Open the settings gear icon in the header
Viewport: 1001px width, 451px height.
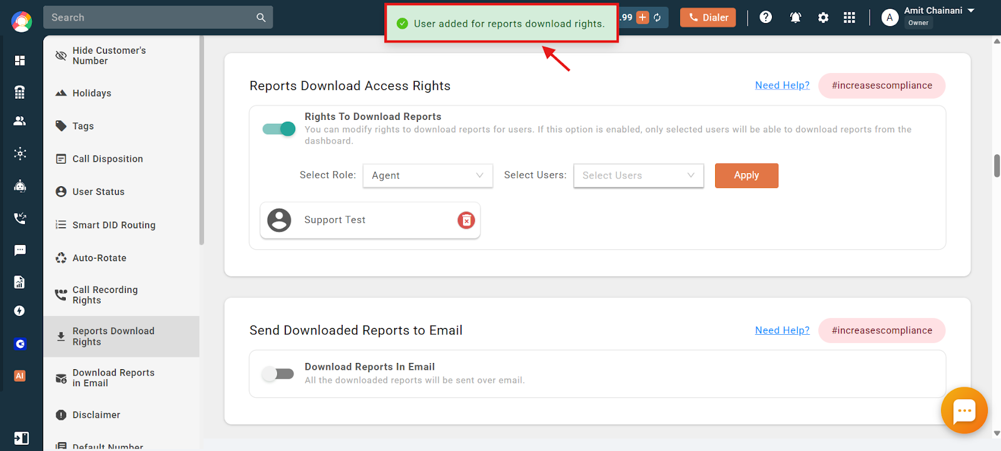[823, 17]
